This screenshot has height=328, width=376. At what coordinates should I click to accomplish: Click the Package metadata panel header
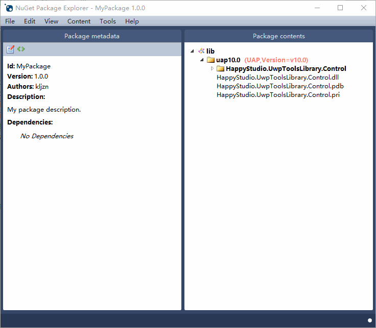tap(92, 36)
